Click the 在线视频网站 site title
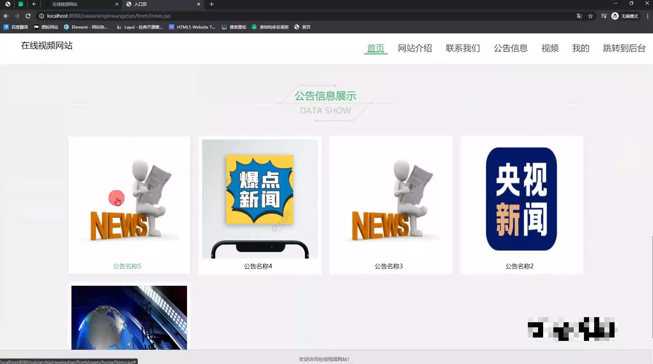Viewport: 653px width, 364px height. point(47,45)
